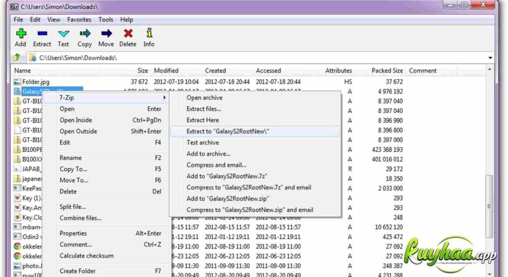Go up one folder level icon
The image size is (508, 277).
point(17,58)
